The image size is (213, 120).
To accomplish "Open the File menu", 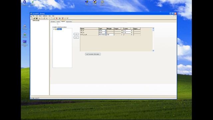I will coord(33,16).
